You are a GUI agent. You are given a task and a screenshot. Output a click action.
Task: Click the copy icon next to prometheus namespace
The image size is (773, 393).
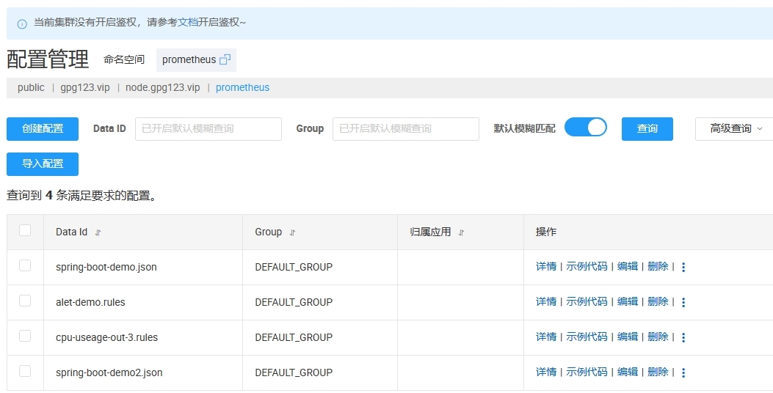(225, 60)
